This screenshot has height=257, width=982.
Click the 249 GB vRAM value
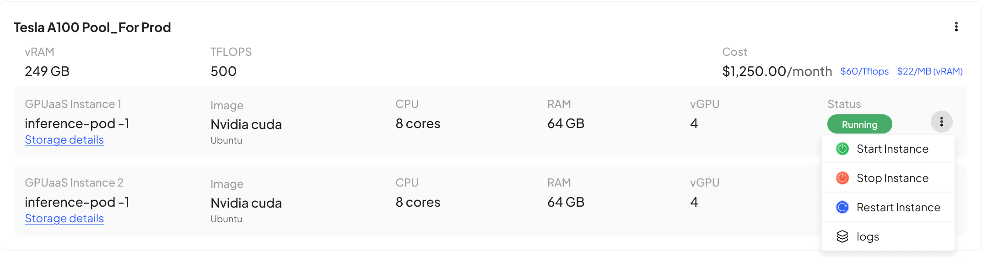point(47,71)
